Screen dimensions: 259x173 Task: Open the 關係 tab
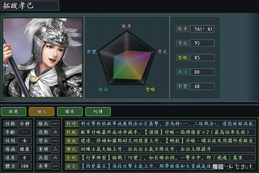[x=70, y=112]
